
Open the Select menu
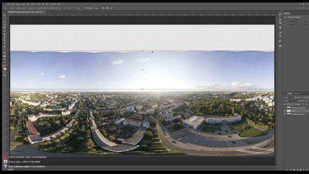[33, 4]
